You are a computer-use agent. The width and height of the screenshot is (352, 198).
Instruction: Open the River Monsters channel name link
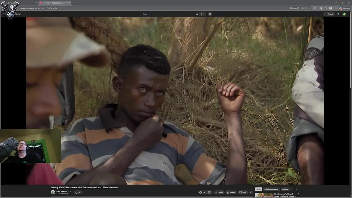[63, 191]
